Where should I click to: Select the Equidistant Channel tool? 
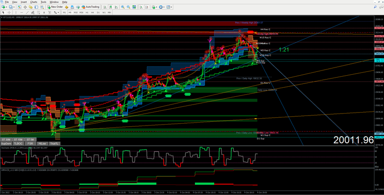pyautogui.click(x=33, y=12)
